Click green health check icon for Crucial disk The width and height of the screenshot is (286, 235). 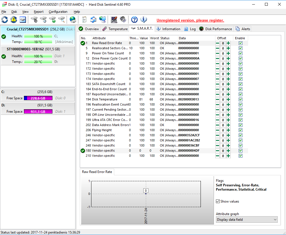(x=4, y=36)
